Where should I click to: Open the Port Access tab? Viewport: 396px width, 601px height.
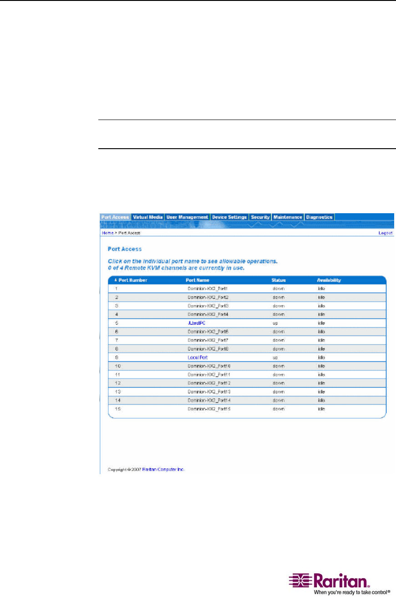click(115, 217)
